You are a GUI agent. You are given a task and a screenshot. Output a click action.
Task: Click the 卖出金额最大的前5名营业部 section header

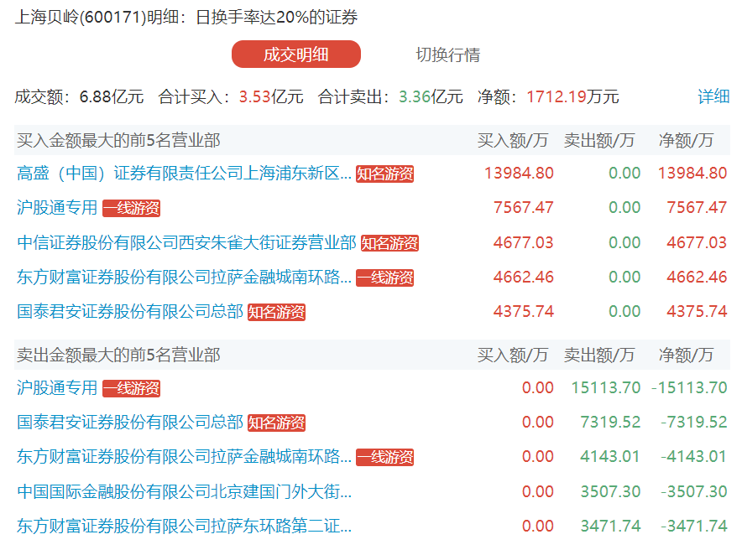(x=118, y=355)
